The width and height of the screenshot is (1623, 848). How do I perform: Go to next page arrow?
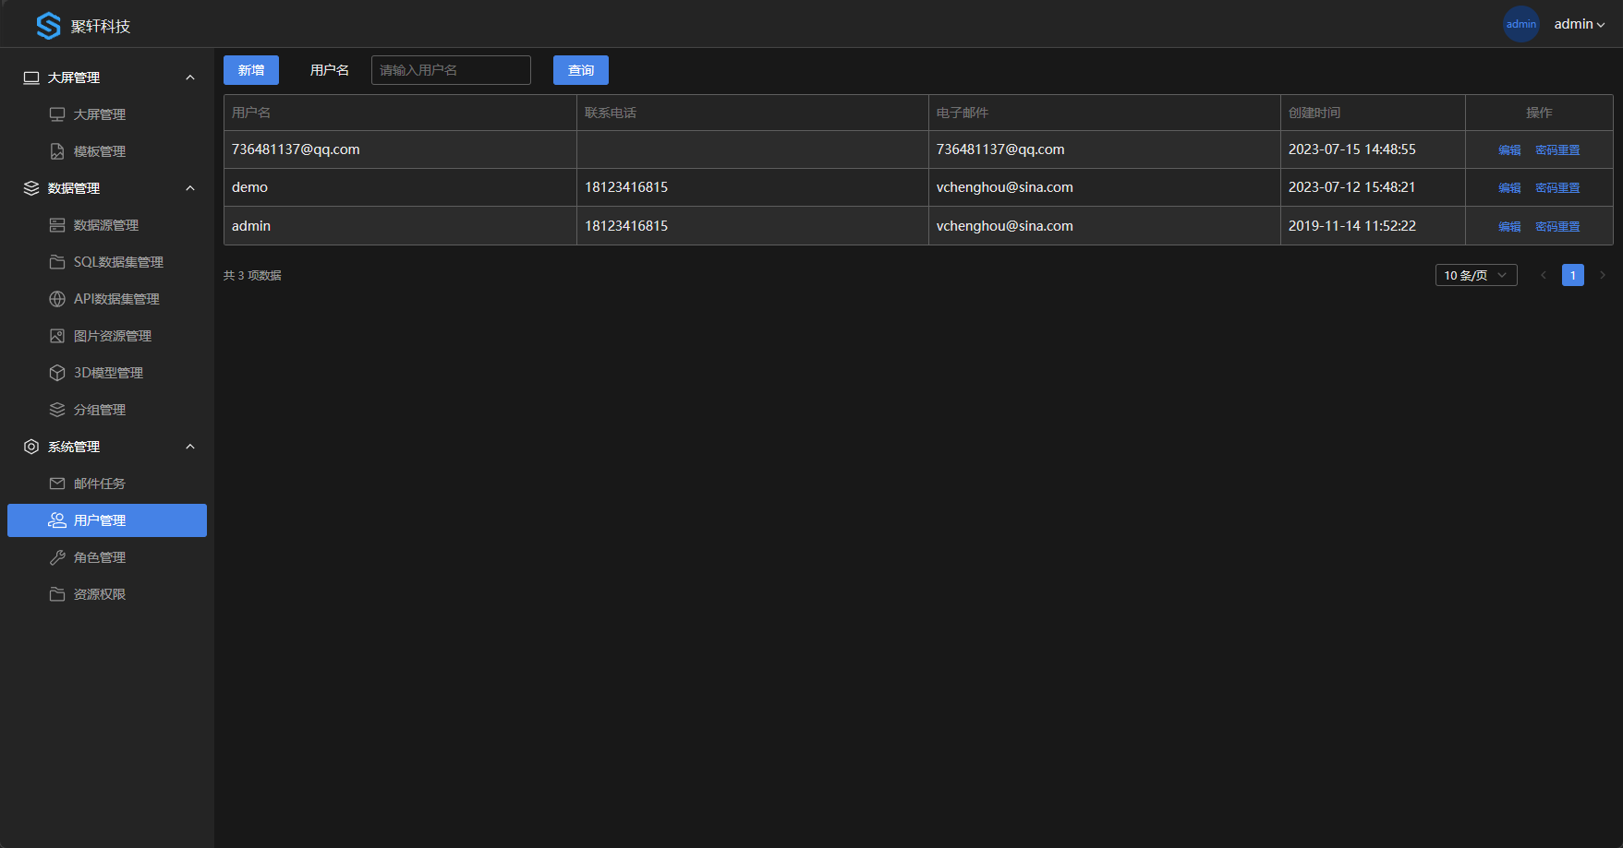point(1603,275)
